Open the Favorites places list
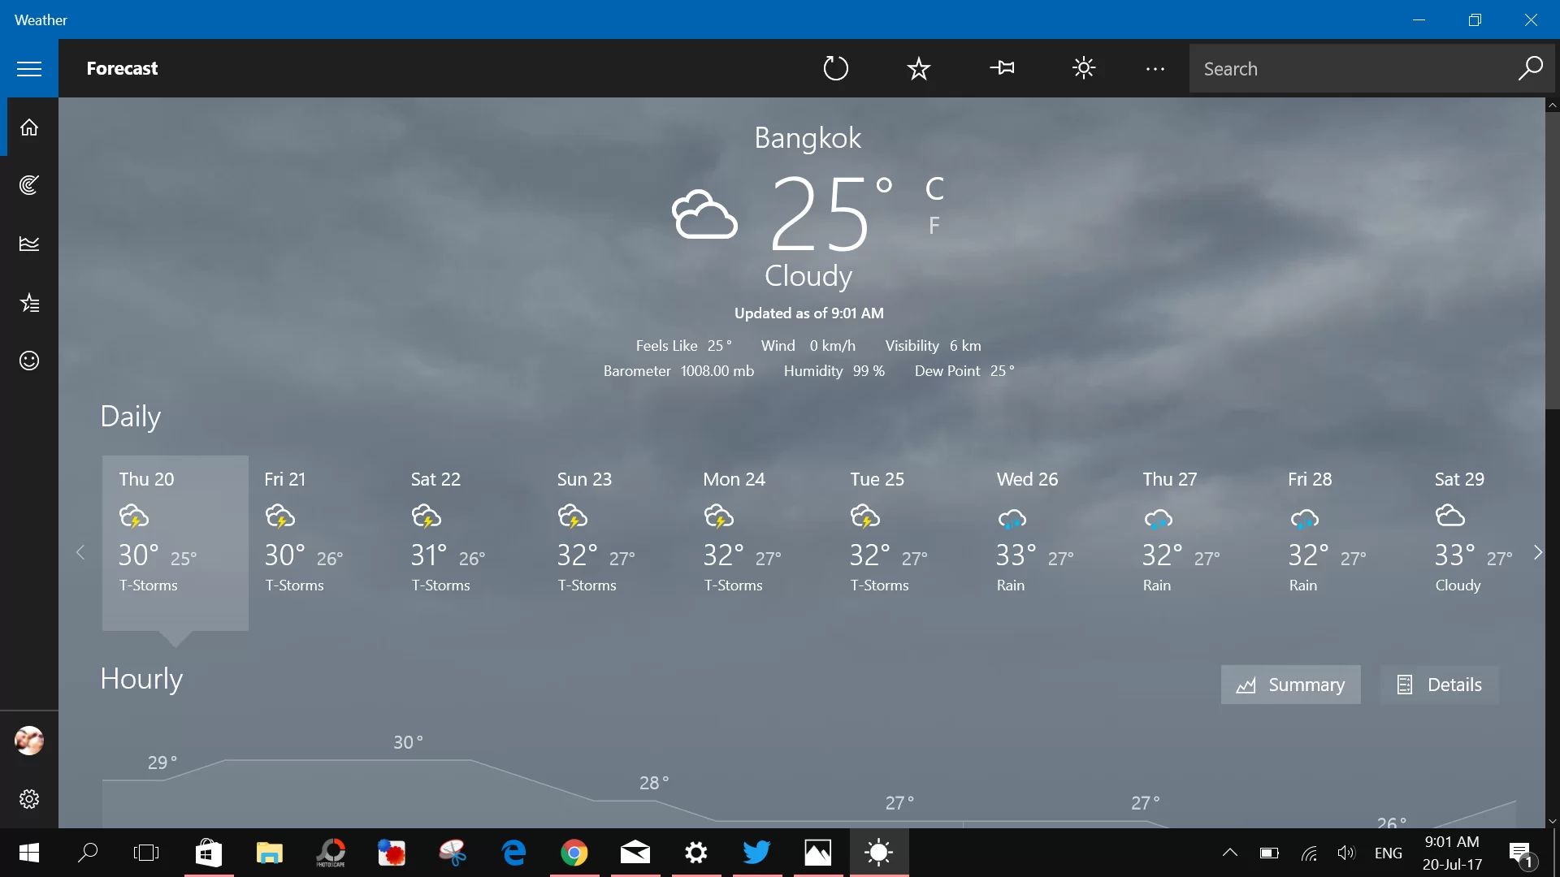Screen dimensions: 1560x877 pyautogui.click(x=29, y=303)
